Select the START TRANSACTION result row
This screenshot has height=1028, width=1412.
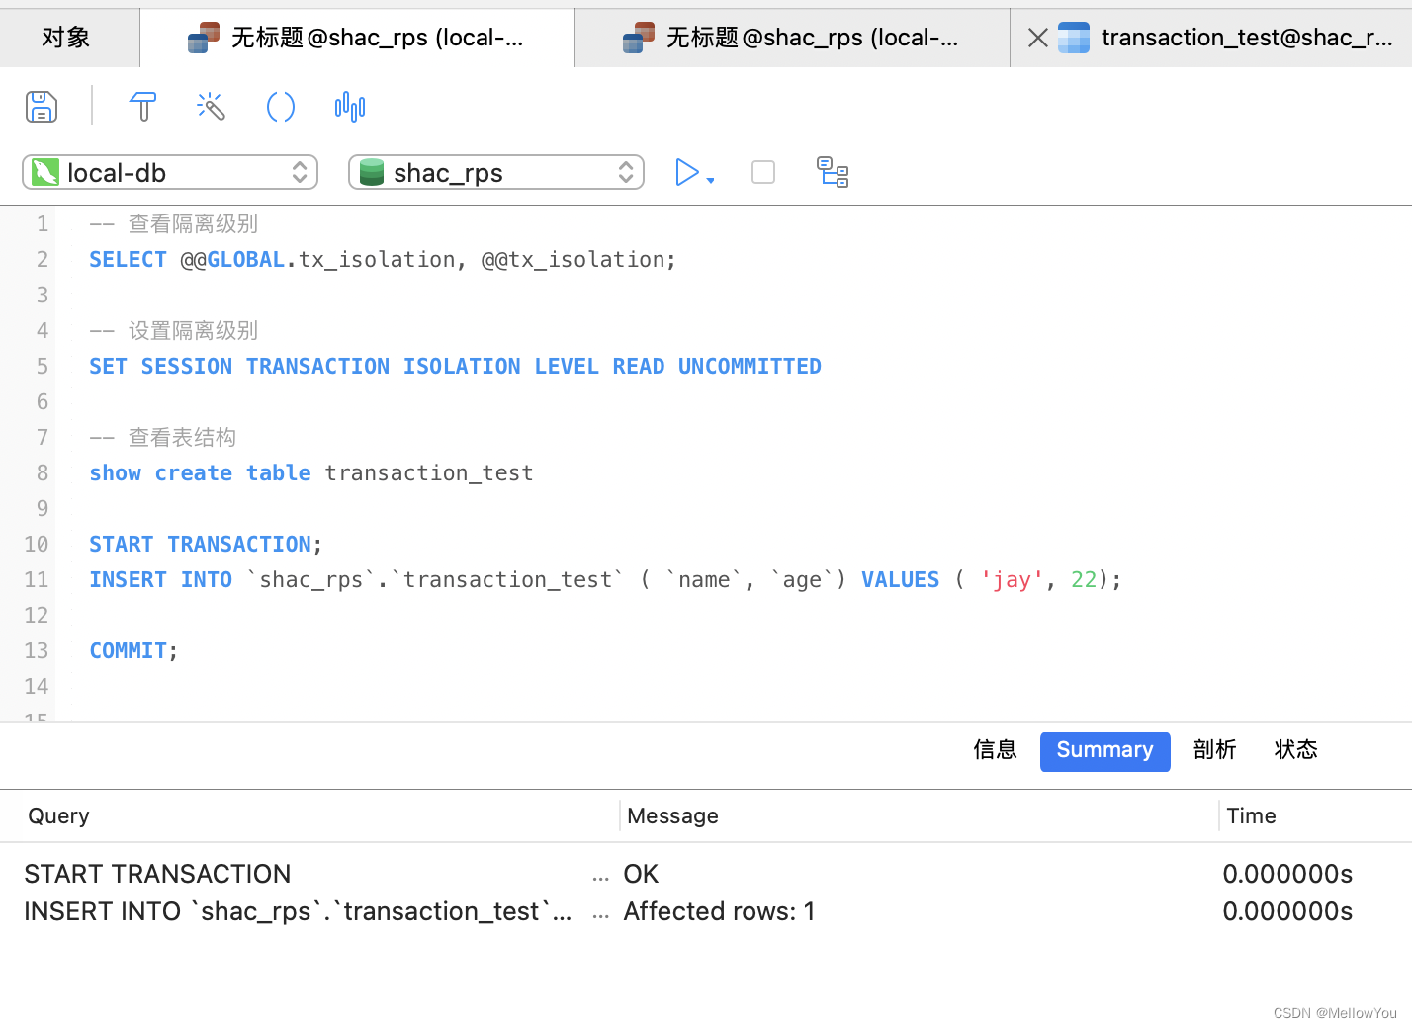tap(706, 874)
